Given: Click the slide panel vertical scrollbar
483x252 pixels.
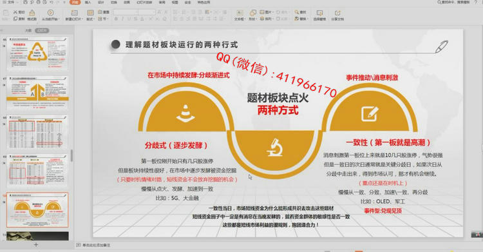Looking at the screenshot, I should 71,156.
